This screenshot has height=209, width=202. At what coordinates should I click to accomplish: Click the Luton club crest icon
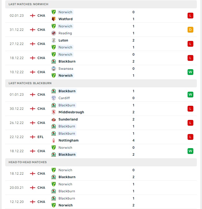pos(54,40)
